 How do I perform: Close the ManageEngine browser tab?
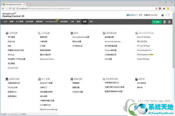point(24,4)
